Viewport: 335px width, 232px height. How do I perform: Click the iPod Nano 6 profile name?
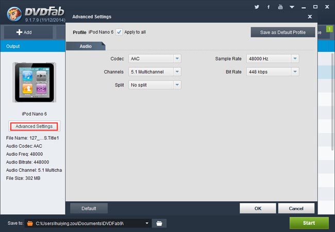pos(101,32)
